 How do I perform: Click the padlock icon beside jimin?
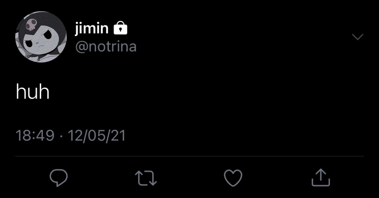click(121, 28)
